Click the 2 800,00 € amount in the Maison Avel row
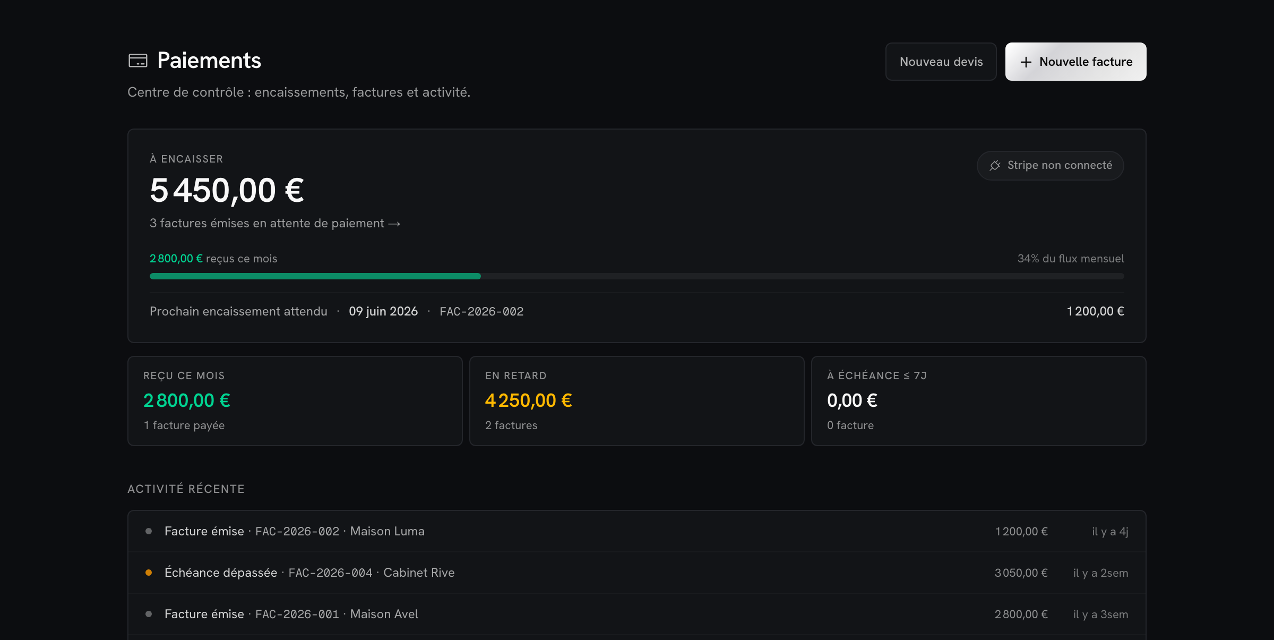 pyautogui.click(x=1021, y=614)
